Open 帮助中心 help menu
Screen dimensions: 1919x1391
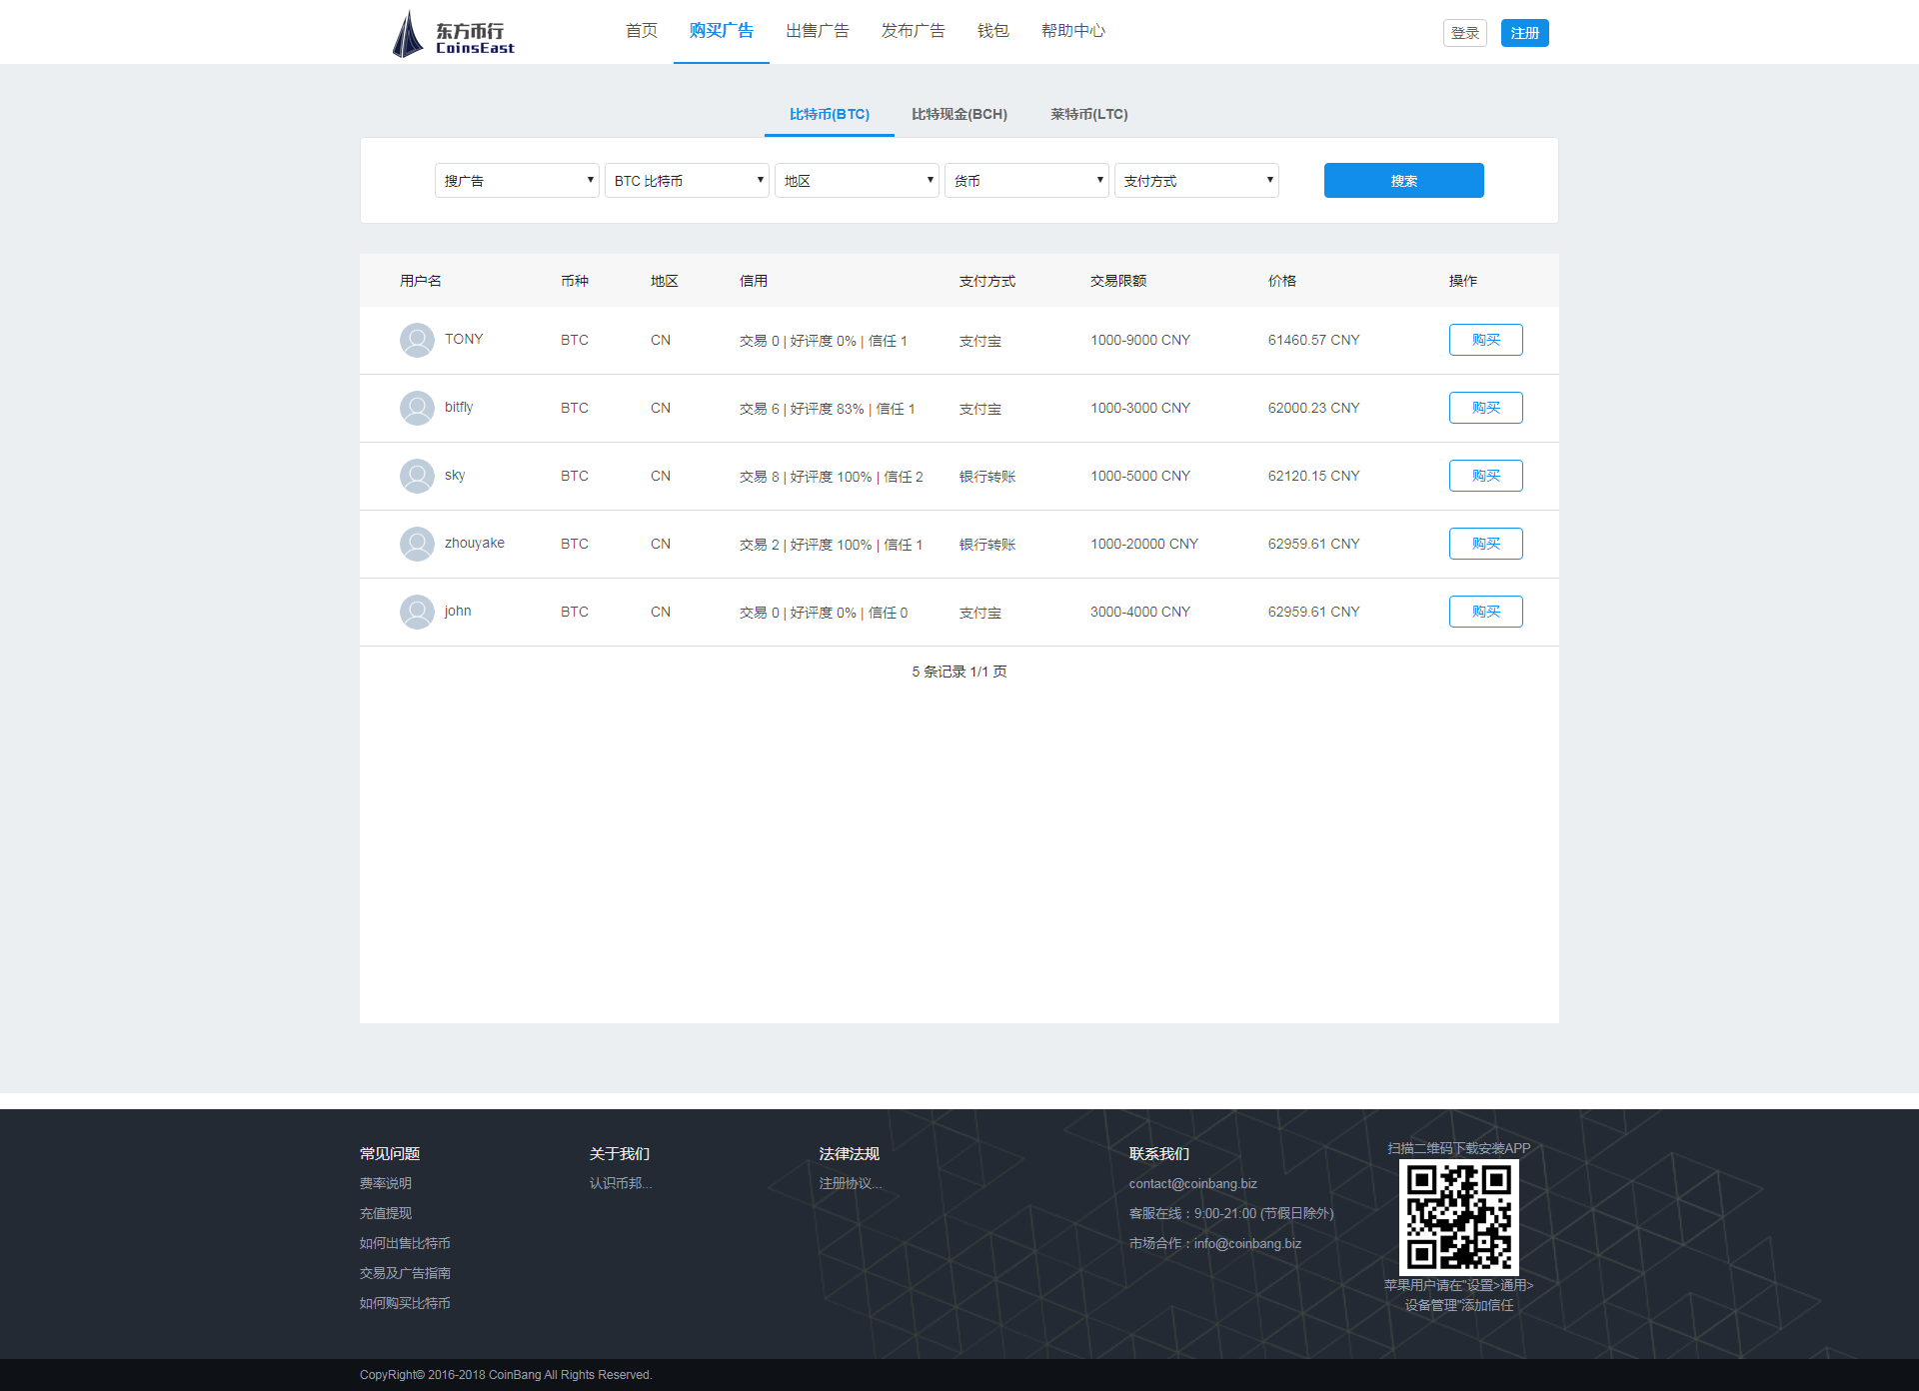pos(1073,31)
